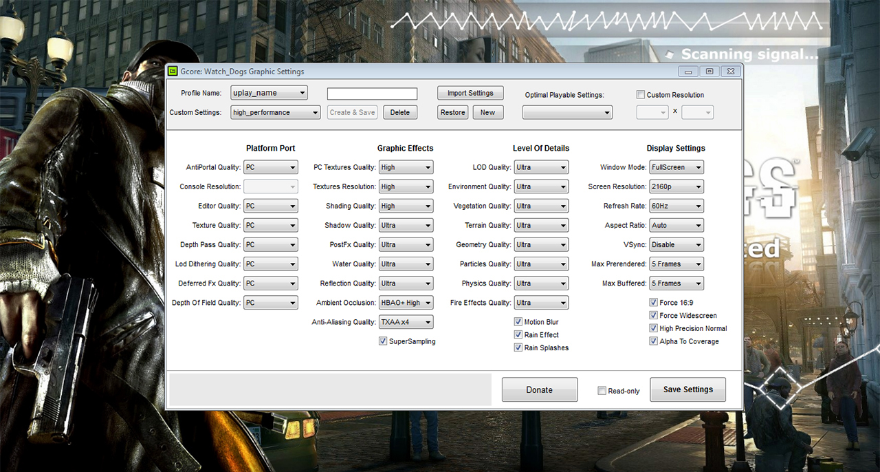Disable the Motion Blur checkbox
Screen dimensions: 880x472
pos(518,322)
